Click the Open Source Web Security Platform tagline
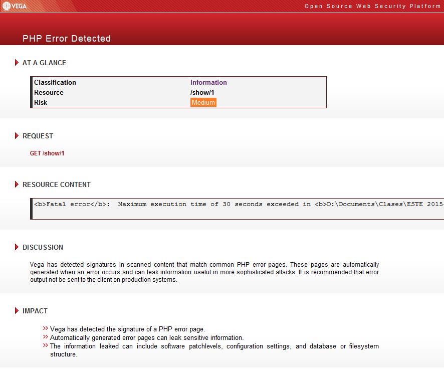This screenshot has height=371, width=444. point(372,6)
